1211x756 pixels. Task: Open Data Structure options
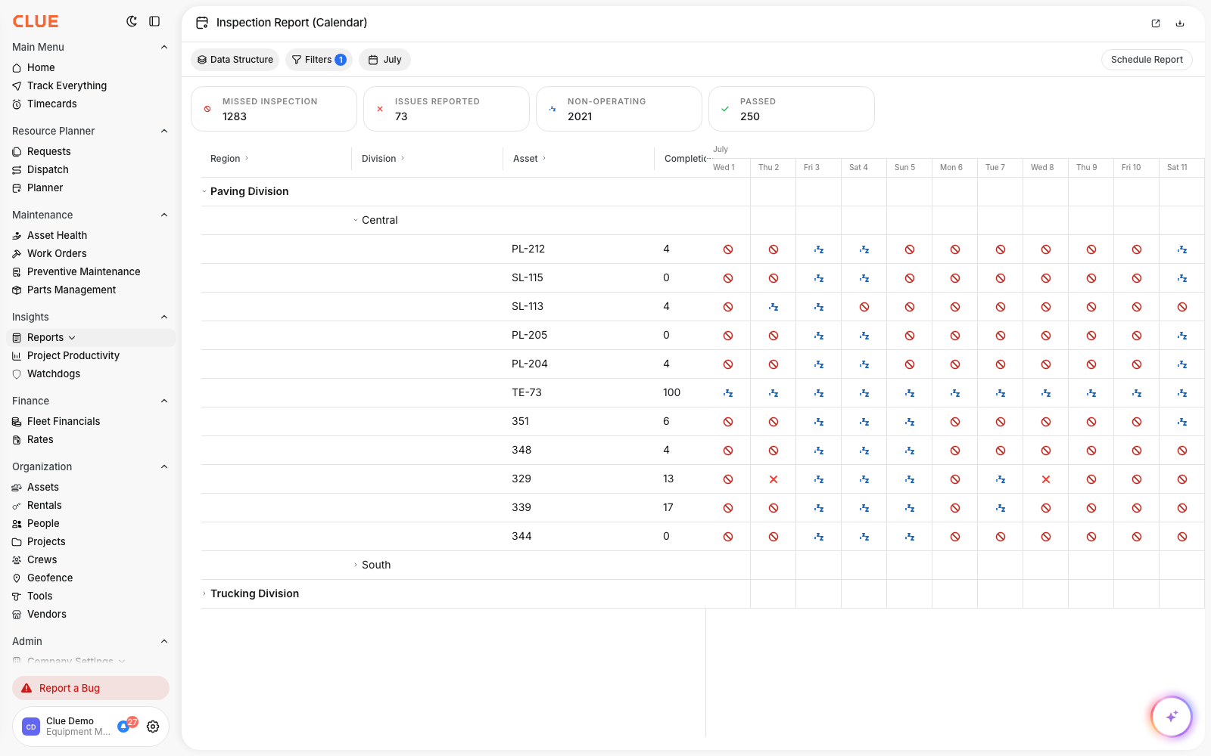coord(235,60)
